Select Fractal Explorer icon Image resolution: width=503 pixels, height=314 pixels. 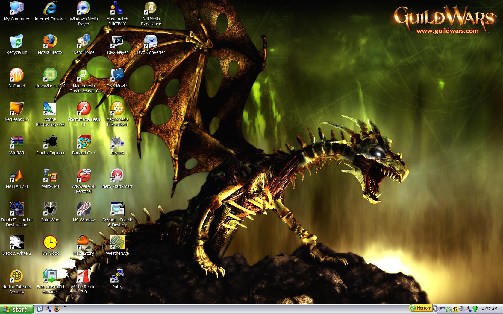(50, 146)
